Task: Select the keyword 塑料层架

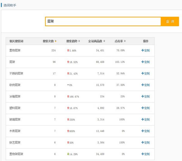Action: coord(15,108)
